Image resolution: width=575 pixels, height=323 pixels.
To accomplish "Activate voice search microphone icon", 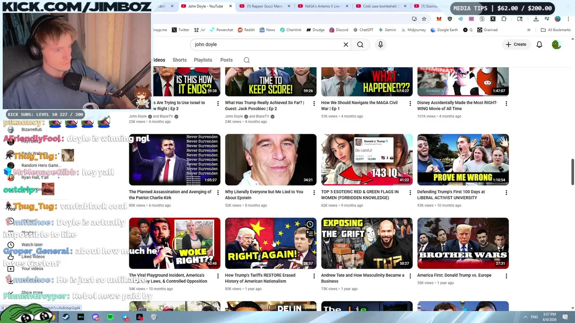I will point(380,44).
